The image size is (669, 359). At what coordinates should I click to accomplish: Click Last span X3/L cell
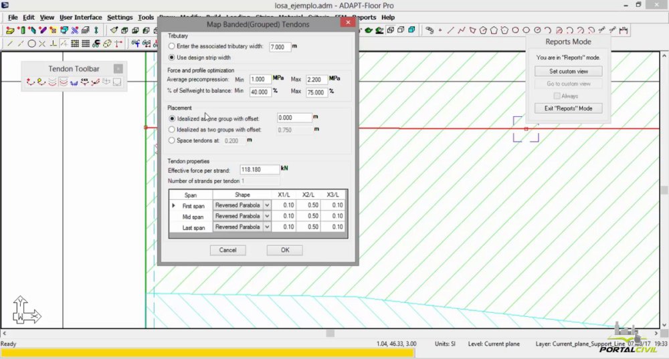tap(332, 227)
